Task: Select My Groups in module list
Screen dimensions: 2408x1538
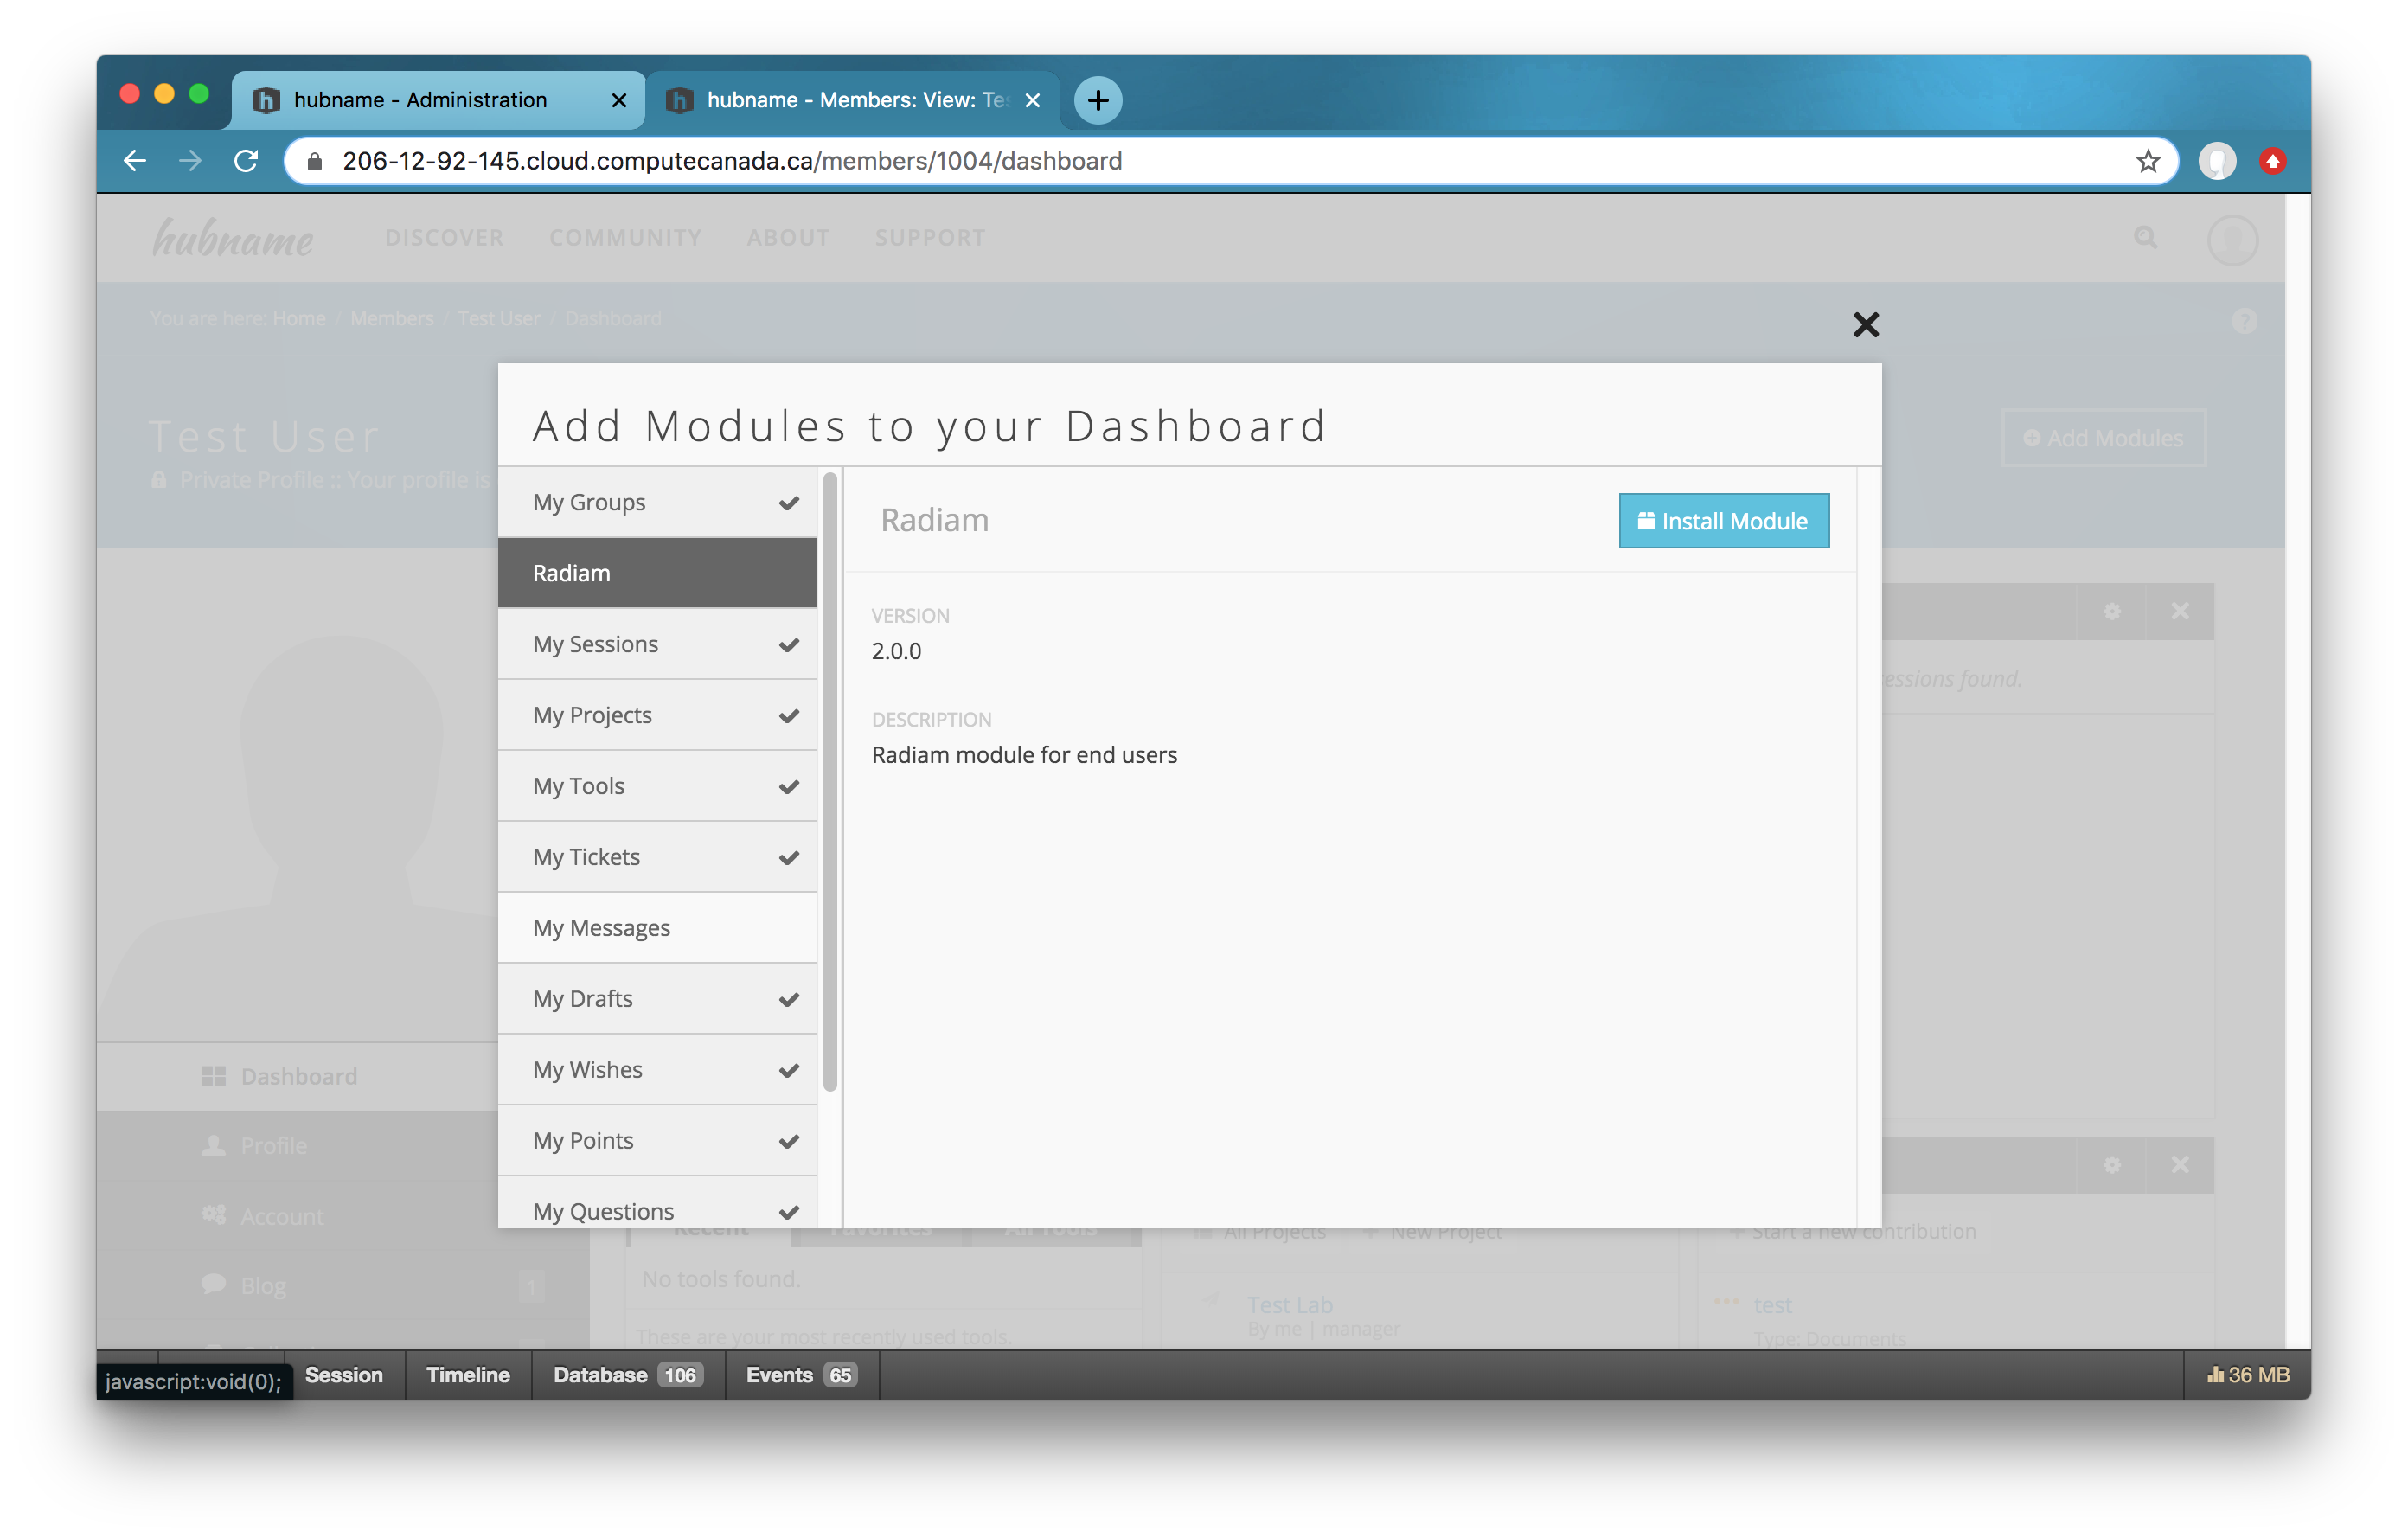Action: [657, 502]
